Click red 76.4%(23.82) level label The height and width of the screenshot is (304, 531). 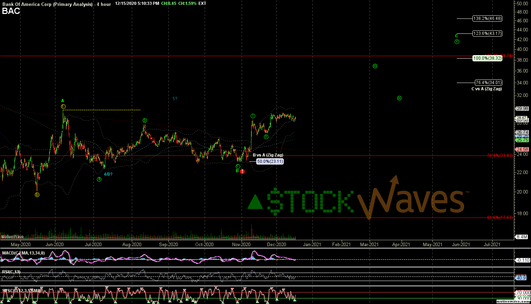pyautogui.click(x=500, y=155)
